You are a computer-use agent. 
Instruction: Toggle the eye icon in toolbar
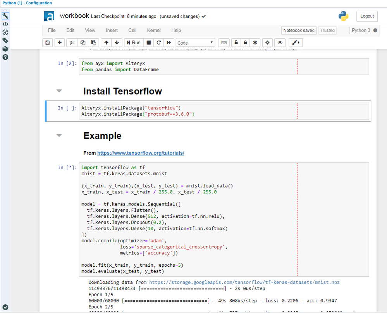[x=280, y=43]
